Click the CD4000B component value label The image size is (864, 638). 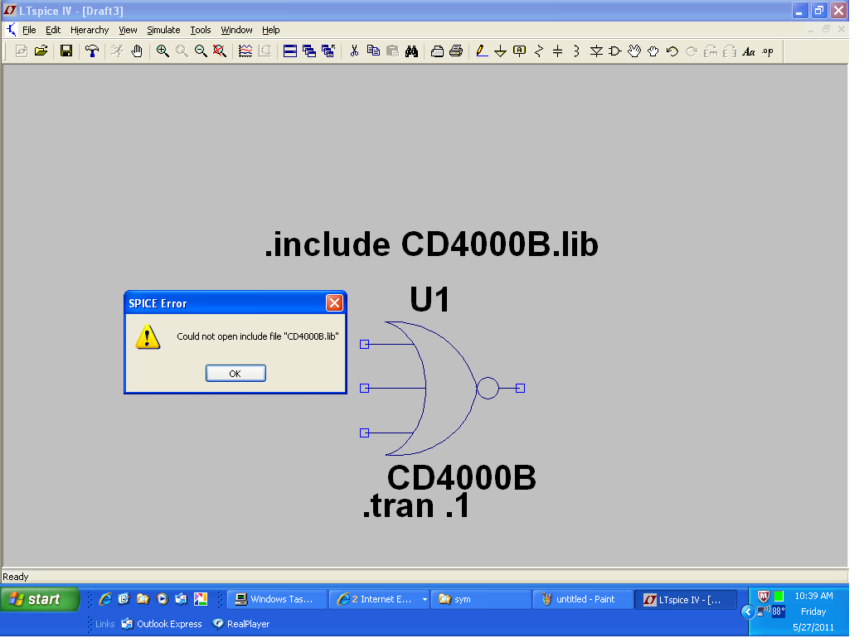462,477
